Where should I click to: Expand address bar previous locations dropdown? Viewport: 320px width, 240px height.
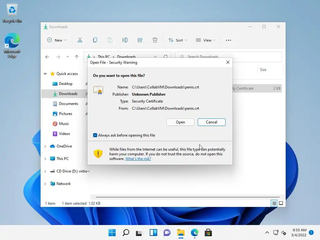[x=155, y=56]
